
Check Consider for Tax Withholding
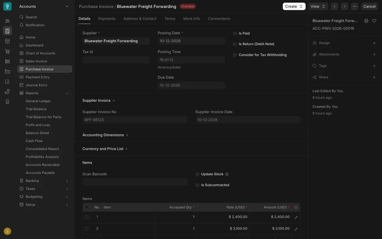tap(235, 55)
